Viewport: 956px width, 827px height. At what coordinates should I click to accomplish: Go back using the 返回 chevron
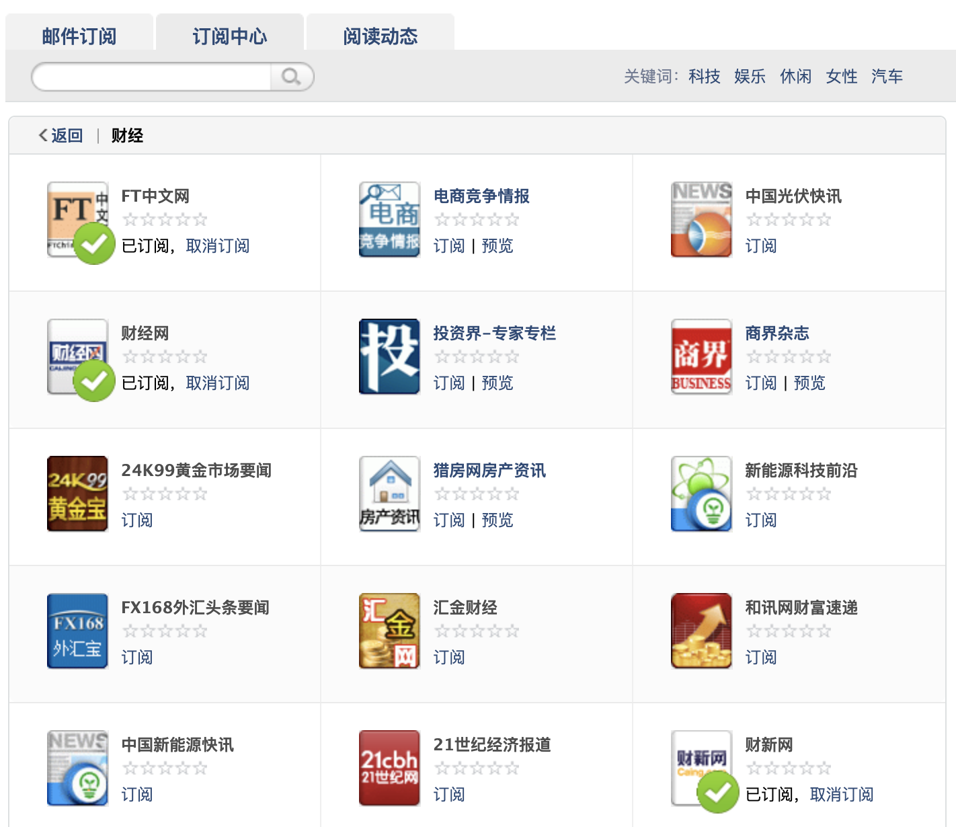point(61,136)
